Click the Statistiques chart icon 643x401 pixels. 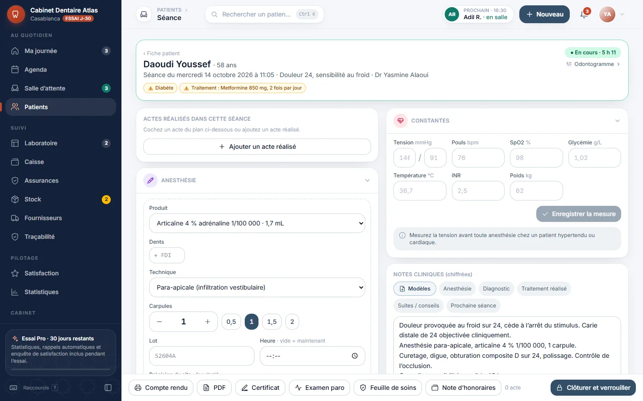(15, 292)
